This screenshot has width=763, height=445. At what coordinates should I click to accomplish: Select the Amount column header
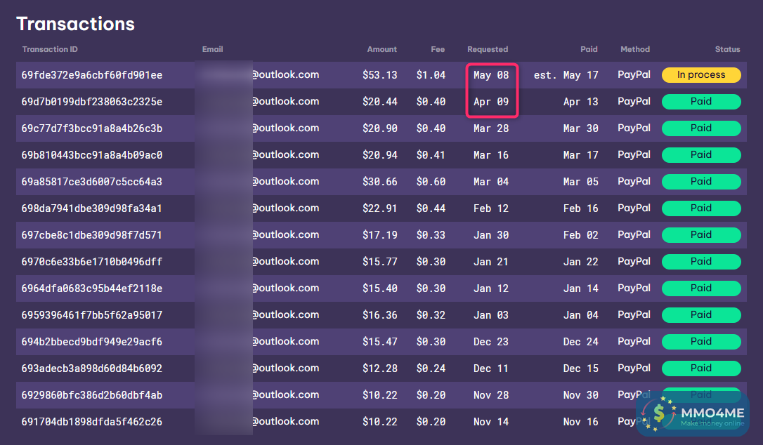tap(382, 49)
